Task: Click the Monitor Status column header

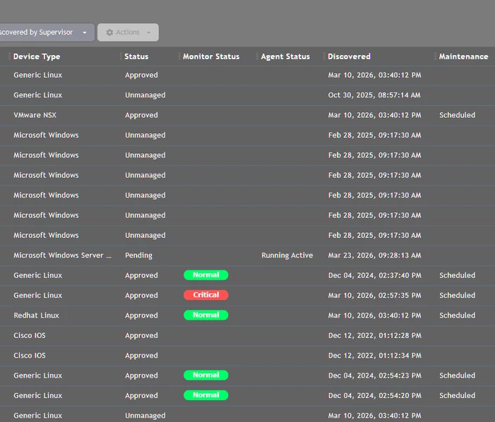Action: 211,56
